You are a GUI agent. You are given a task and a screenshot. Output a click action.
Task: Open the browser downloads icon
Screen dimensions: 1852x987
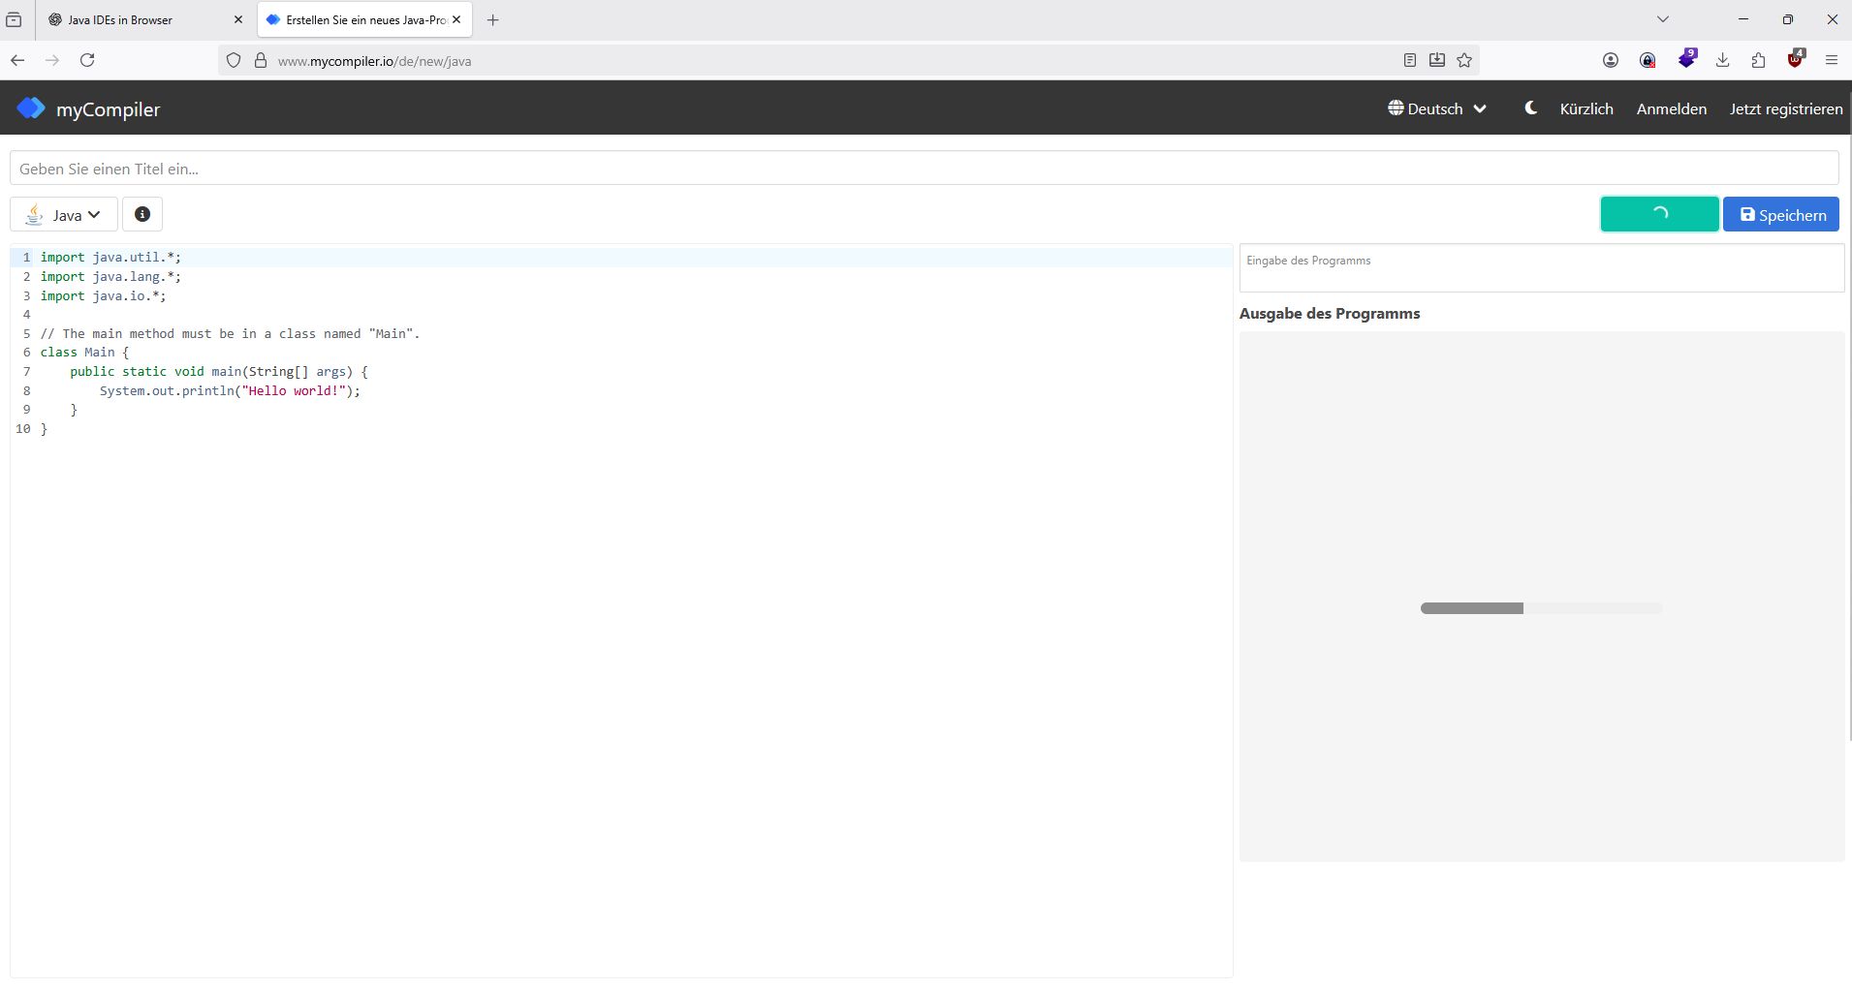tap(1722, 60)
